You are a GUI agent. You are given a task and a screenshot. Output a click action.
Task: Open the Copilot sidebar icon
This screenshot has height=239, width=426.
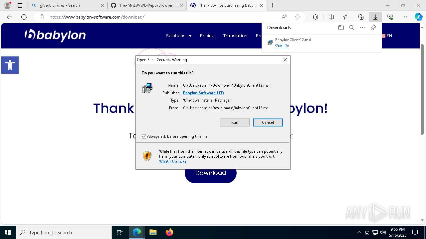418,17
